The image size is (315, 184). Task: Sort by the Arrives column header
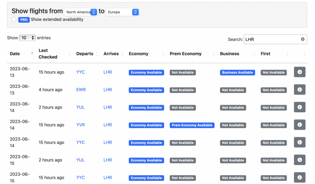(x=111, y=54)
